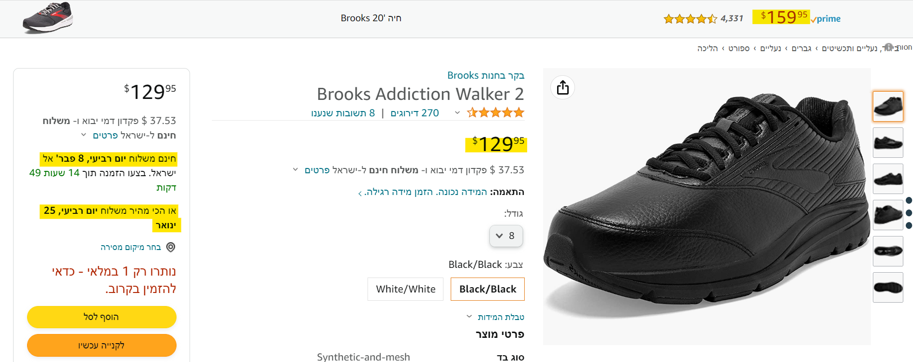
Task: Expand the size chart link
Action: click(501, 317)
